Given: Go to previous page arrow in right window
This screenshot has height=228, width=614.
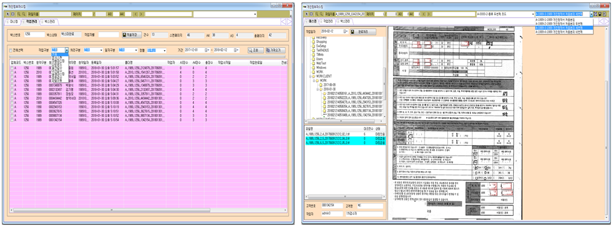Looking at the screenshot, I should (423, 13).
